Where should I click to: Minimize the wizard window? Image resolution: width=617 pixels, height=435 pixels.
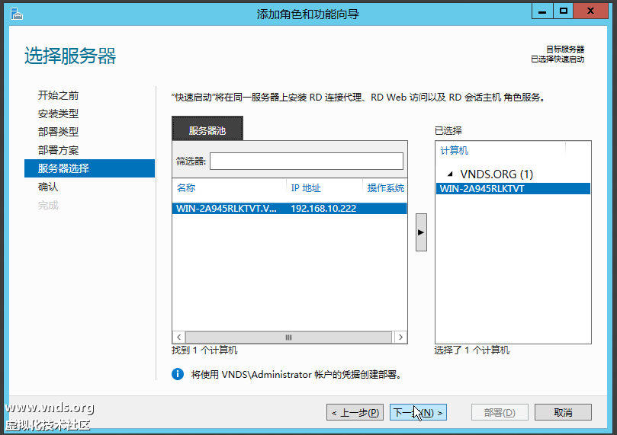(542, 11)
